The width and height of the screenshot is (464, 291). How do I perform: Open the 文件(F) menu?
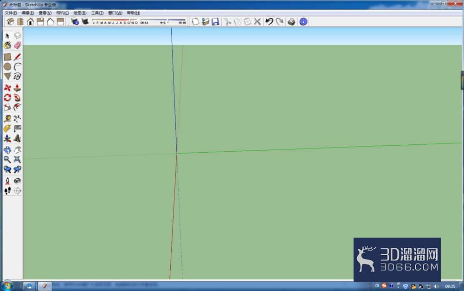pyautogui.click(x=11, y=13)
